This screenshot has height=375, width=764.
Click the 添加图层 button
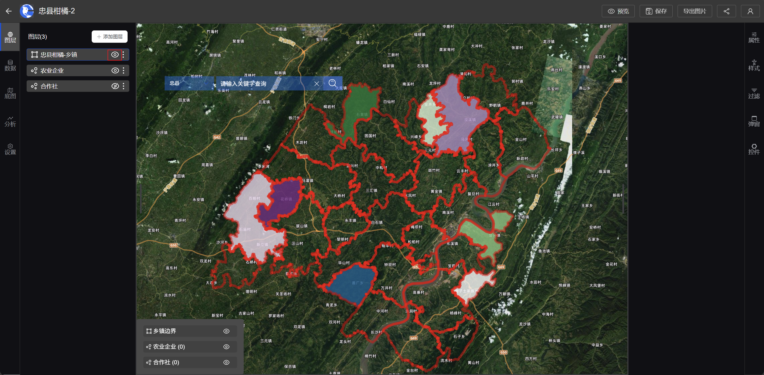[x=109, y=36]
